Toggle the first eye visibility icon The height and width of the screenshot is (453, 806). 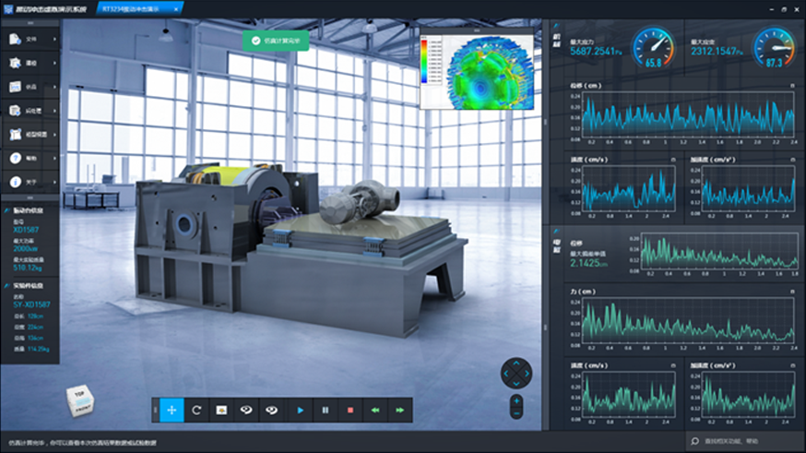[246, 410]
